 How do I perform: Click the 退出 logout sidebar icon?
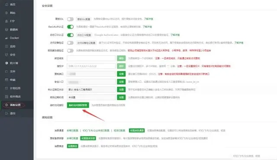6,113
